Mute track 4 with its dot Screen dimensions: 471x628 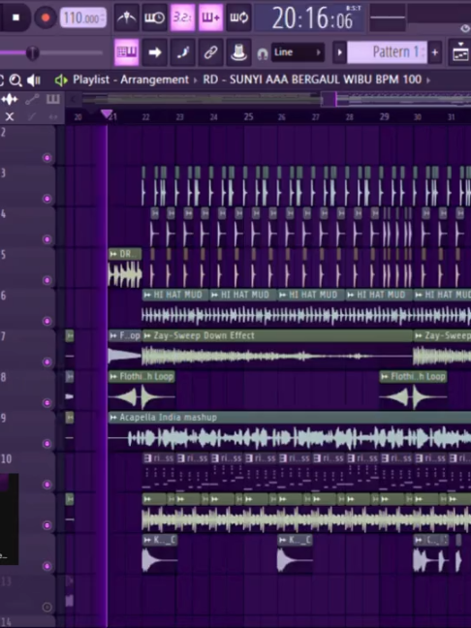[47, 239]
